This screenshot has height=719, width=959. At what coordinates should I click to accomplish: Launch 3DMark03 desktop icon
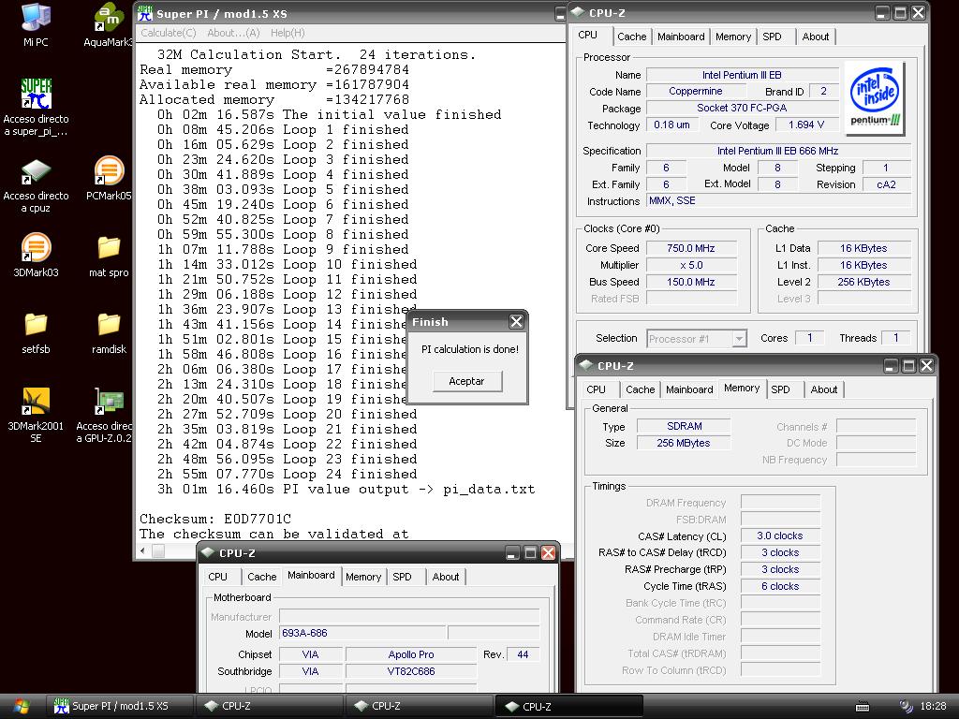point(36,255)
